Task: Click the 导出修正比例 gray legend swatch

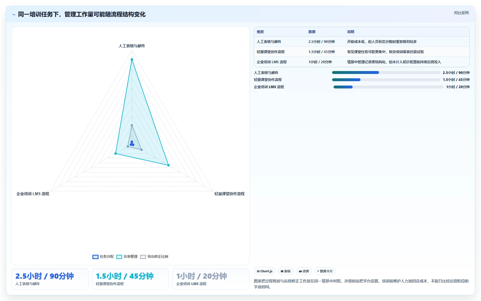Action: (143, 257)
